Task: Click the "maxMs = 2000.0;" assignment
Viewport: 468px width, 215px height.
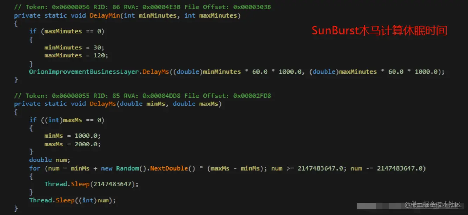Action: pos(72,144)
